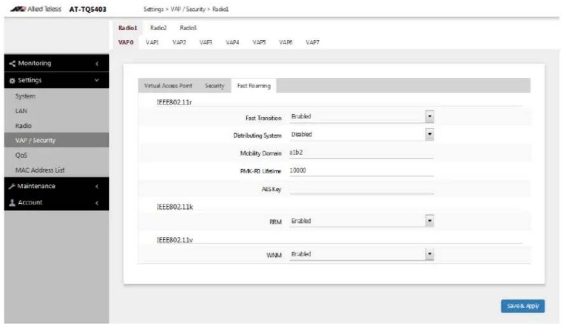Open the MAC Address List page
Viewport: 562px width, 324px height.
(56, 170)
